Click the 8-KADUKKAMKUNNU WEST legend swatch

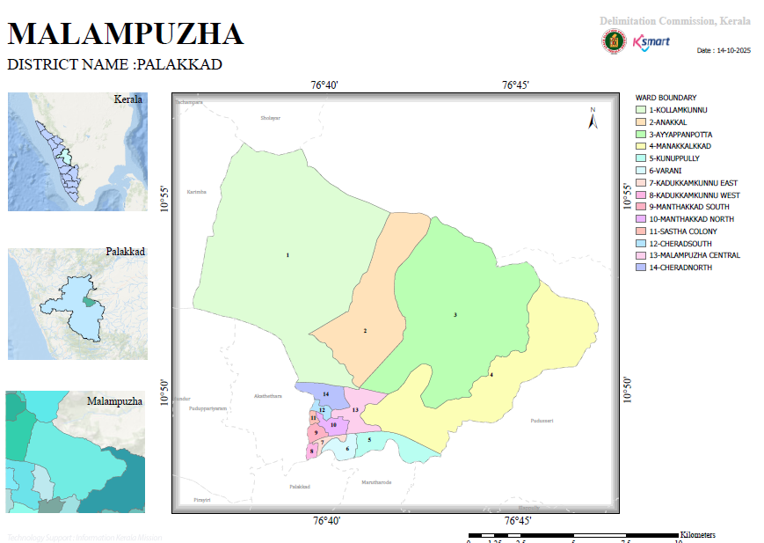(641, 195)
